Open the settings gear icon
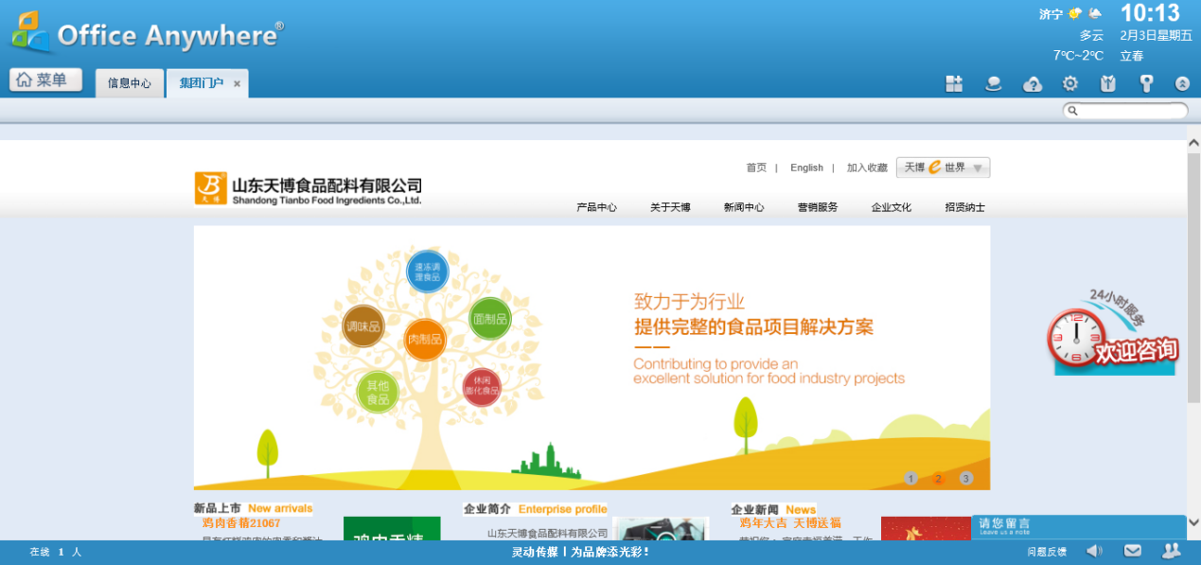The height and width of the screenshot is (565, 1201). click(1070, 84)
